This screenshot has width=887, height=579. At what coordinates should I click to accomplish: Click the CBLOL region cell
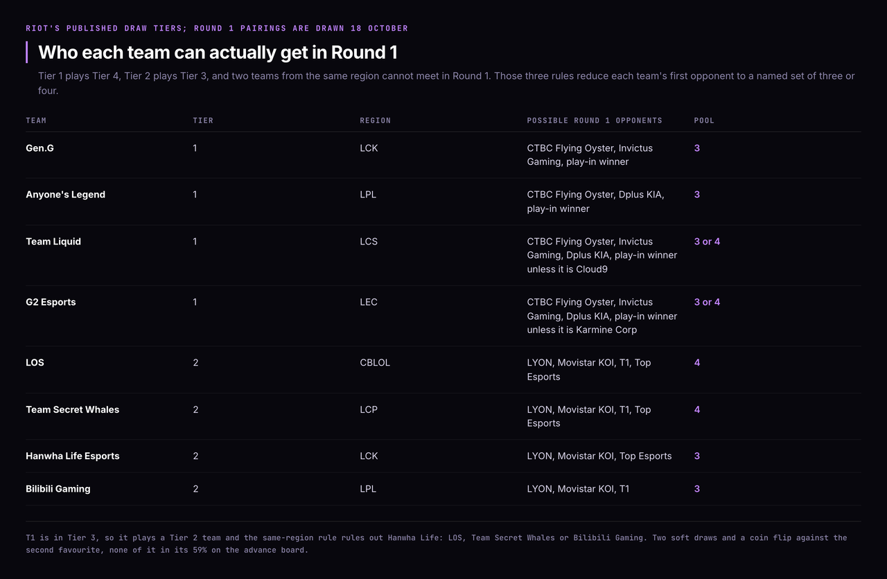pyautogui.click(x=375, y=363)
